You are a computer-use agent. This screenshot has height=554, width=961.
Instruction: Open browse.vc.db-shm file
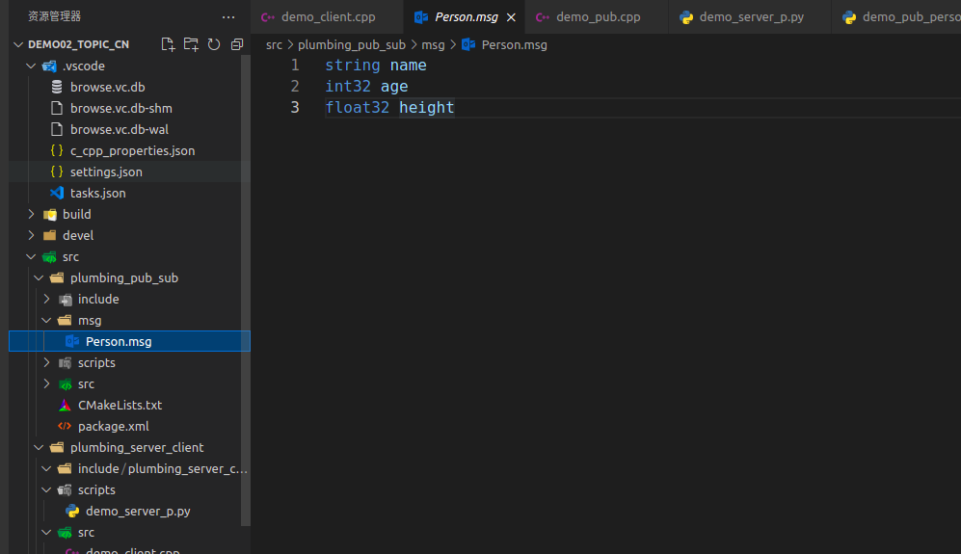pos(120,109)
